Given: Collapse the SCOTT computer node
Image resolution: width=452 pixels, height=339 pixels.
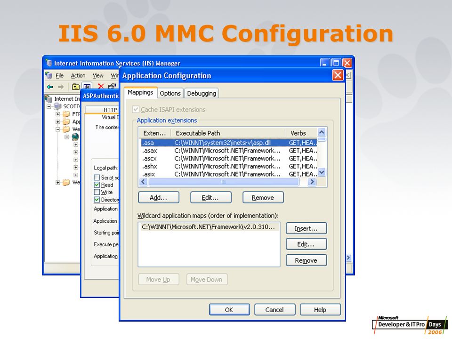Looking at the screenshot, I should click(x=48, y=107).
